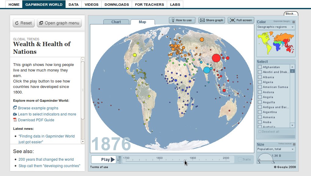
Task: Click the playback speed slider icon
Action: 120,159
